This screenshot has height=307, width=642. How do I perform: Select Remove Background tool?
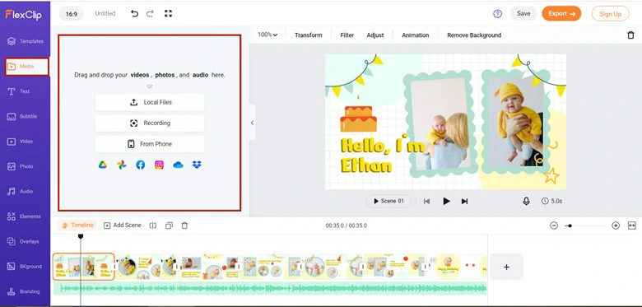[x=474, y=35]
